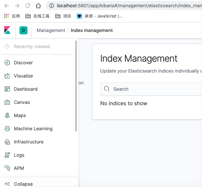Click the Visualize chart icon
Viewport: 202px width, 187px height.
pyautogui.click(x=7, y=76)
